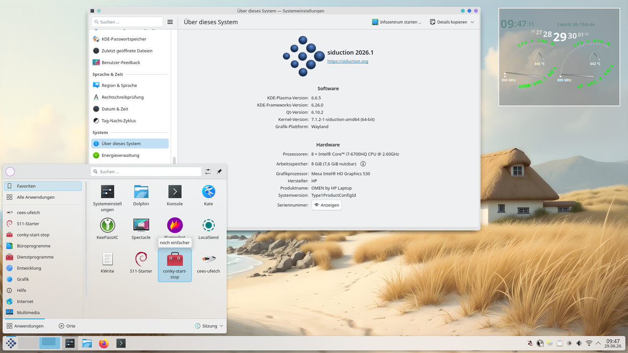The image size is (628, 353).
Task: Select the Favoriten category in the launcher
Action: 43,186
